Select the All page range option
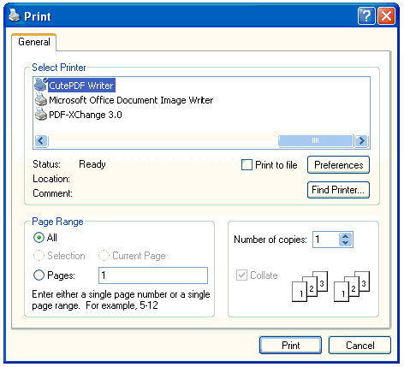Screen dimensions: 404x367 coord(39,237)
